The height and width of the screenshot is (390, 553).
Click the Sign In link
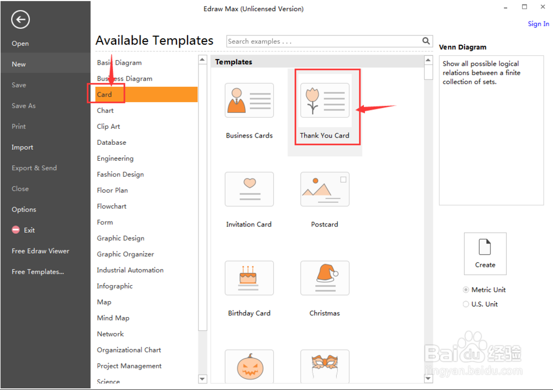coord(538,24)
